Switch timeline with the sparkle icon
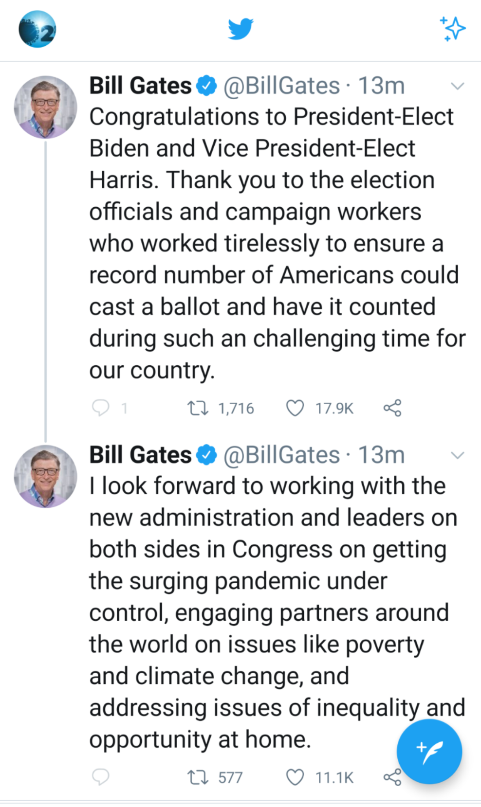Viewport: 481px width, 807px height. (x=453, y=29)
